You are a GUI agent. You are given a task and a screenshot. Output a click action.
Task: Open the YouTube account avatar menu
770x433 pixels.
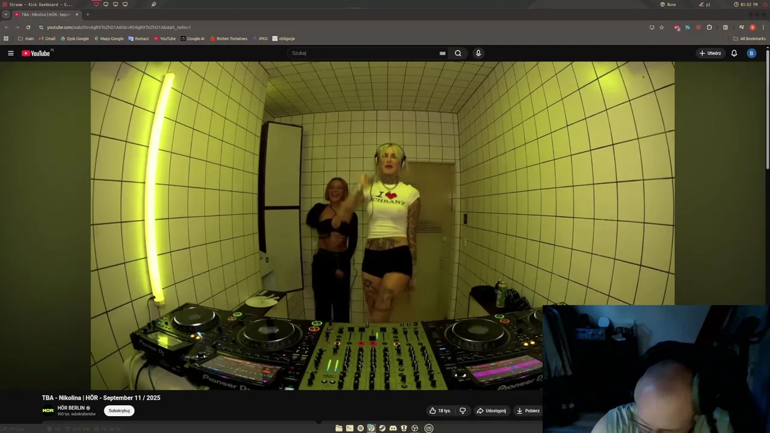click(751, 53)
